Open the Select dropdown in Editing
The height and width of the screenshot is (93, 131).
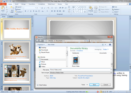115,12
